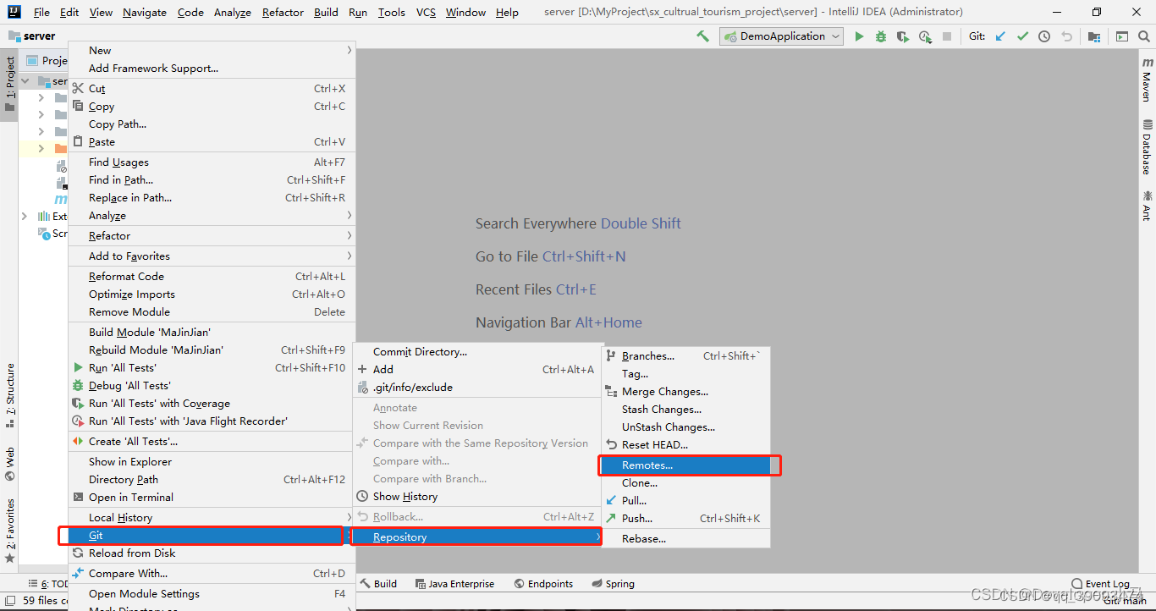
Task: Choose Open in Terminal
Action: point(212,498)
